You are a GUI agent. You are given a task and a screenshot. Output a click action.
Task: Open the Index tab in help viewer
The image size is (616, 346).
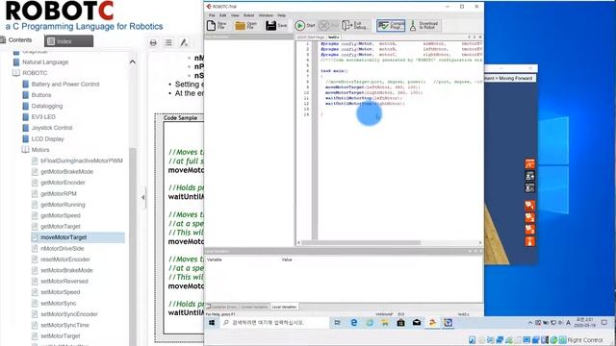coord(68,41)
